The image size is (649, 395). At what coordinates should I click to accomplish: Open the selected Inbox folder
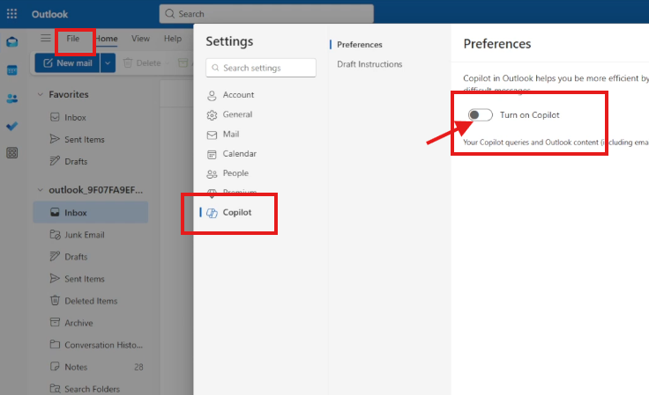pyautogui.click(x=90, y=213)
